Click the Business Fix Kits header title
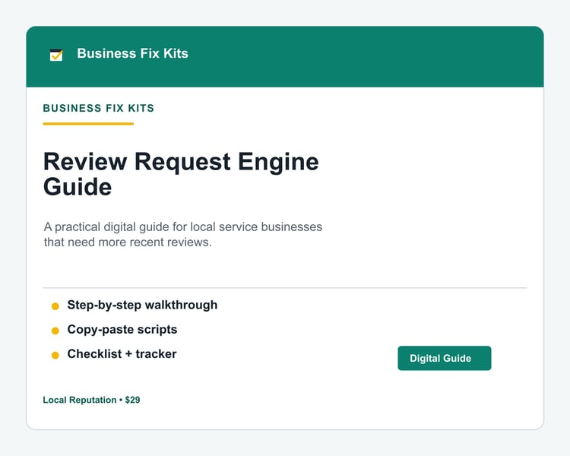 click(133, 53)
